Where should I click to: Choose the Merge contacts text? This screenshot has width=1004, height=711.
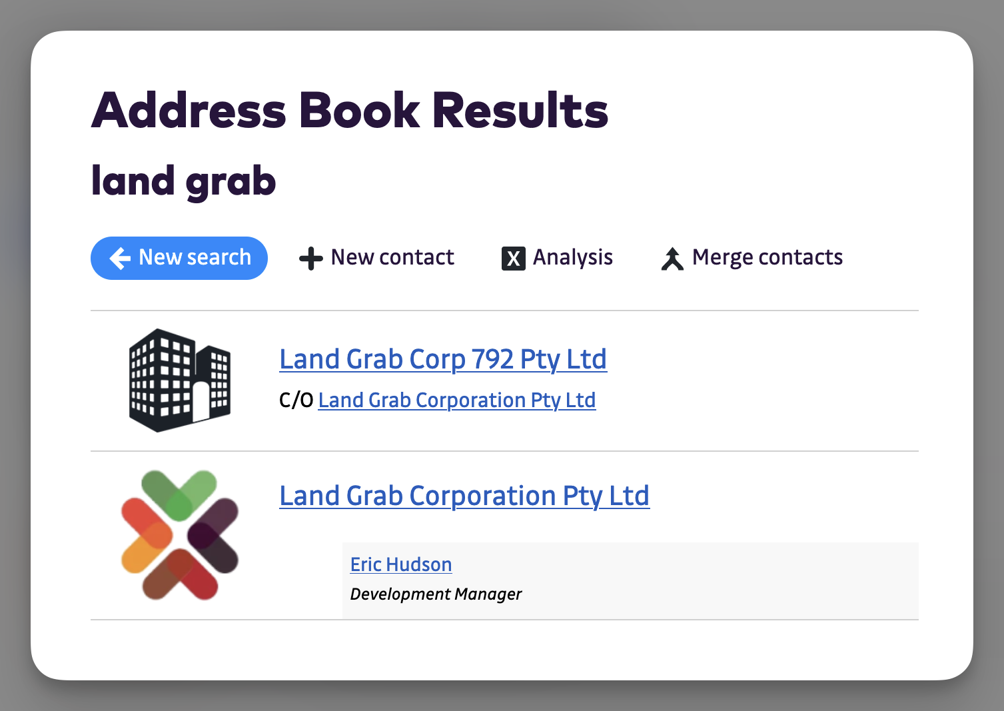(767, 257)
